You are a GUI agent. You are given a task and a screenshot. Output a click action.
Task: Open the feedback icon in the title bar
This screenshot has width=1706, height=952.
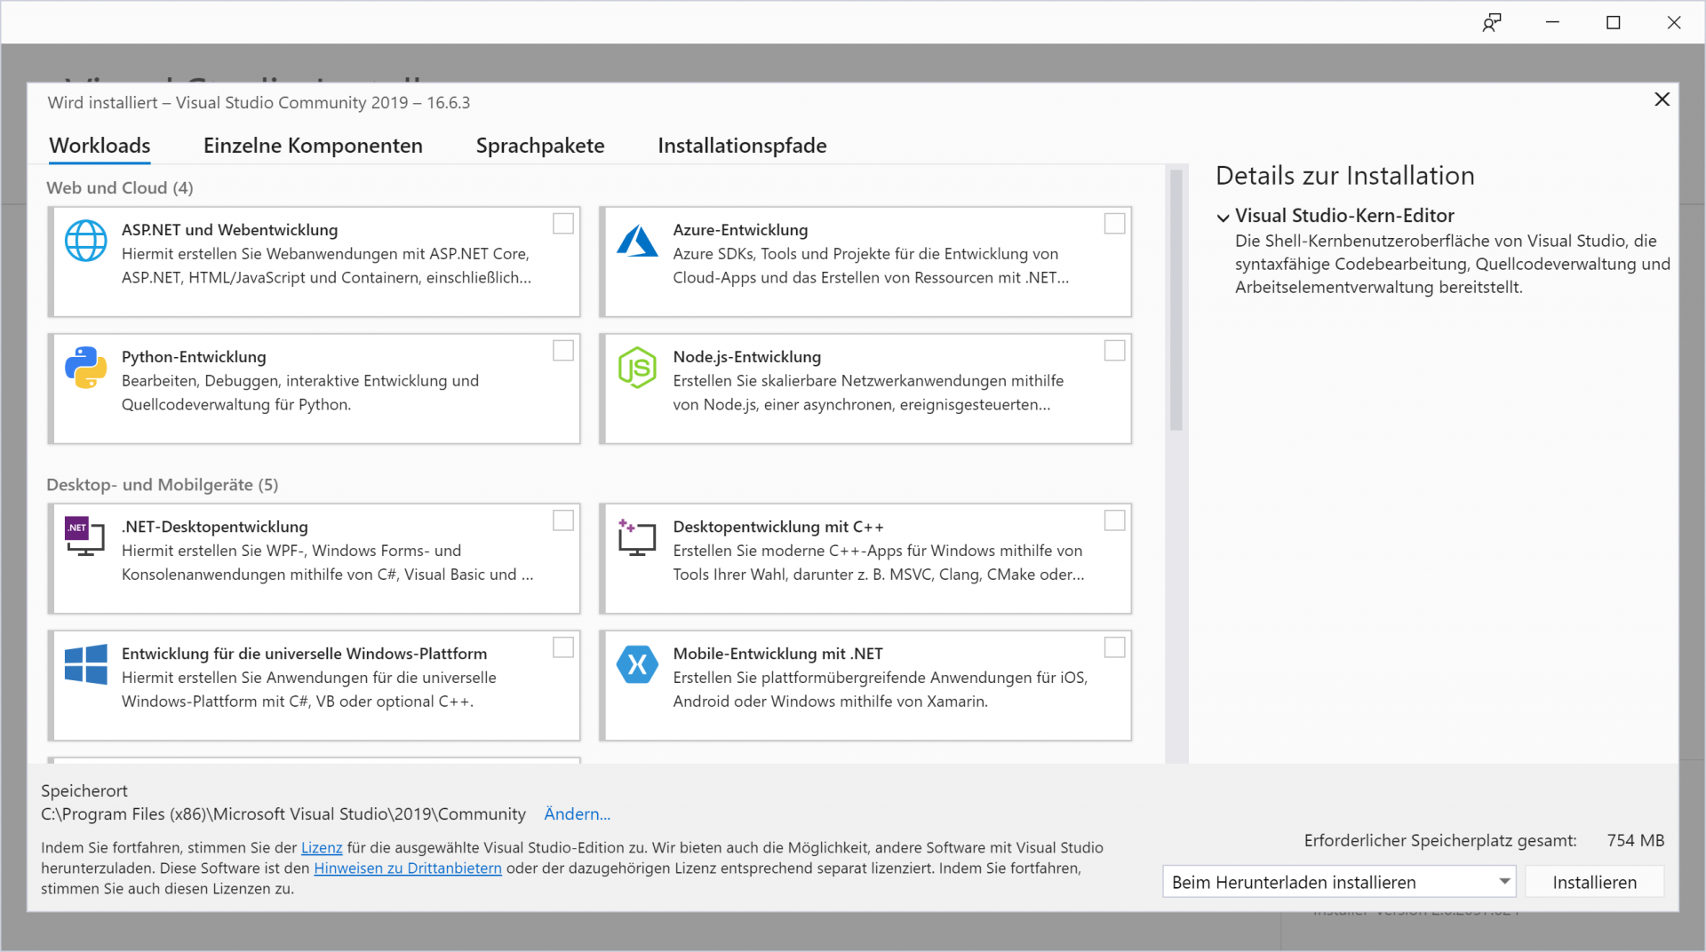pos(1492,22)
